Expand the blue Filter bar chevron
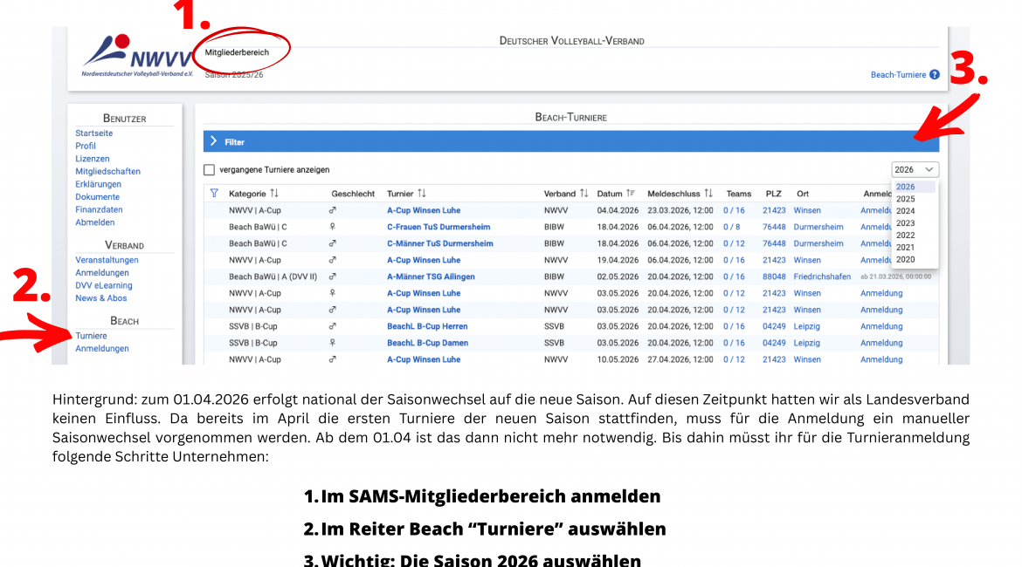1022x567 pixels. tap(212, 141)
